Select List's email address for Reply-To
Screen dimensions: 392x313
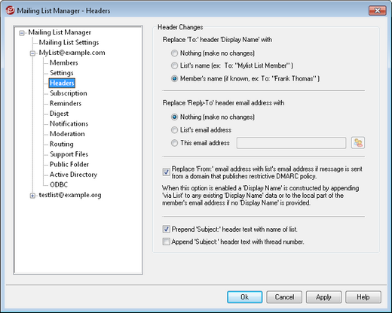[x=174, y=130]
